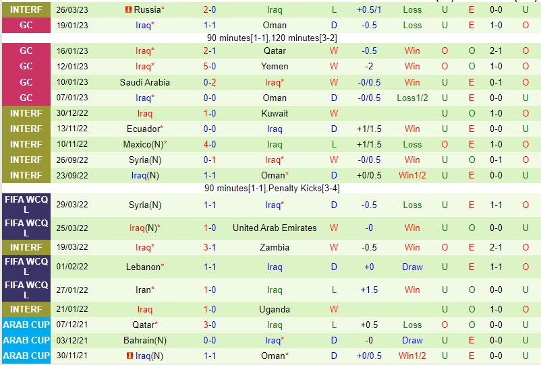Click the red card icon beside Iraq(N) in the 30/11/21 row

[130, 356]
